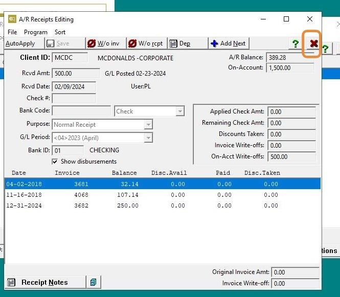
Task: Click the red X exit toolbar icon
Action: (x=313, y=43)
